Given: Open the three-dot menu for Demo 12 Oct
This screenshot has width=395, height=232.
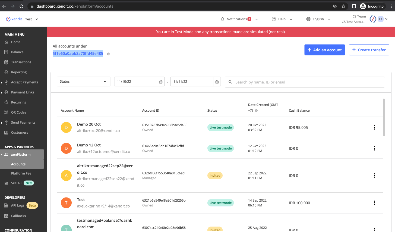Looking at the screenshot, I should click(374, 148).
